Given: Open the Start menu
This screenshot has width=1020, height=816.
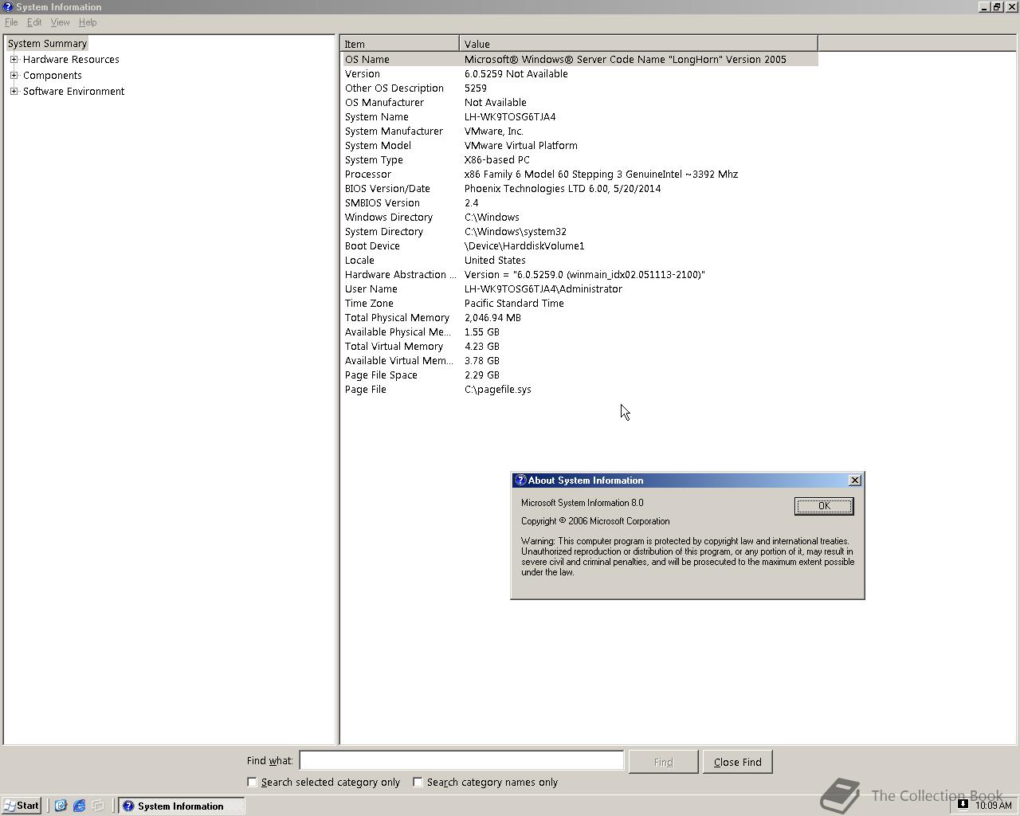Looking at the screenshot, I should click(22, 806).
